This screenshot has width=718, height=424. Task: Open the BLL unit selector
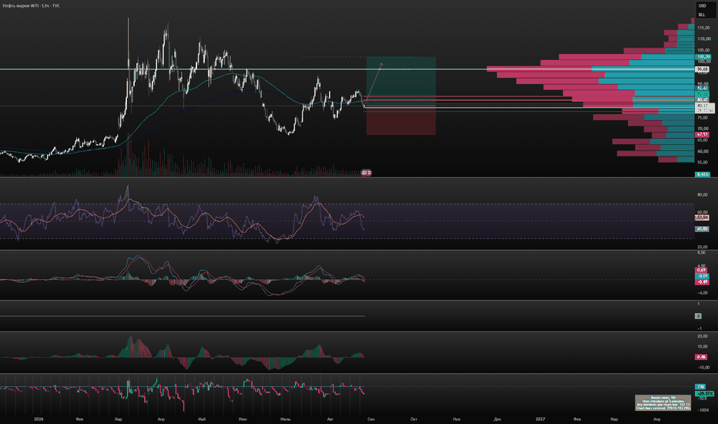702,15
